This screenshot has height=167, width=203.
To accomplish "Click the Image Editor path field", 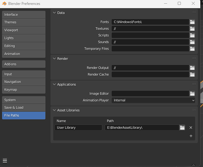I will pyautogui.click(x=150, y=94).
